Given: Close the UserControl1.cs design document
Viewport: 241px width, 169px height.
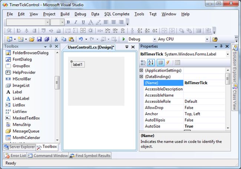Looking at the screenshot, I should (x=133, y=47).
